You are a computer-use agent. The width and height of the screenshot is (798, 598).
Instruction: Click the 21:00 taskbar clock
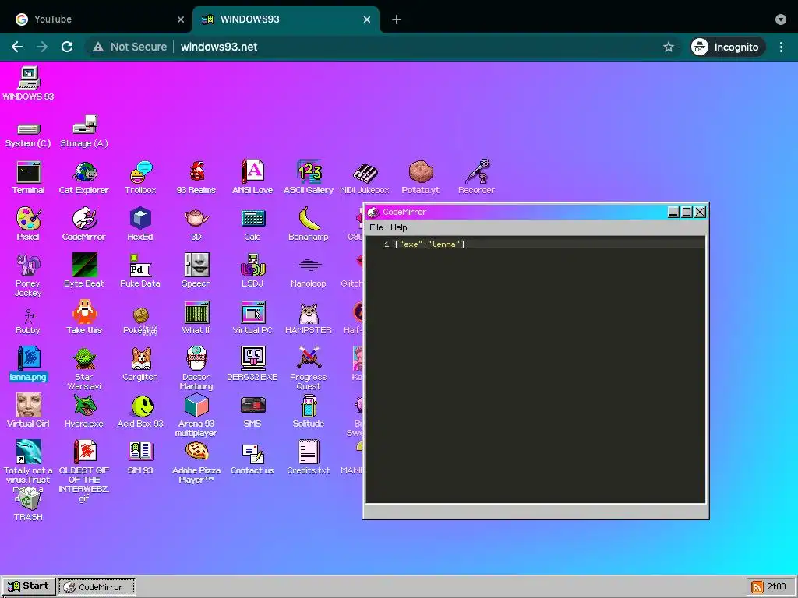[776, 586]
